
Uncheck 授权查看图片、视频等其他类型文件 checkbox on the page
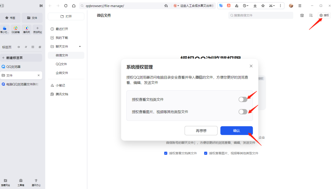[206, 153]
